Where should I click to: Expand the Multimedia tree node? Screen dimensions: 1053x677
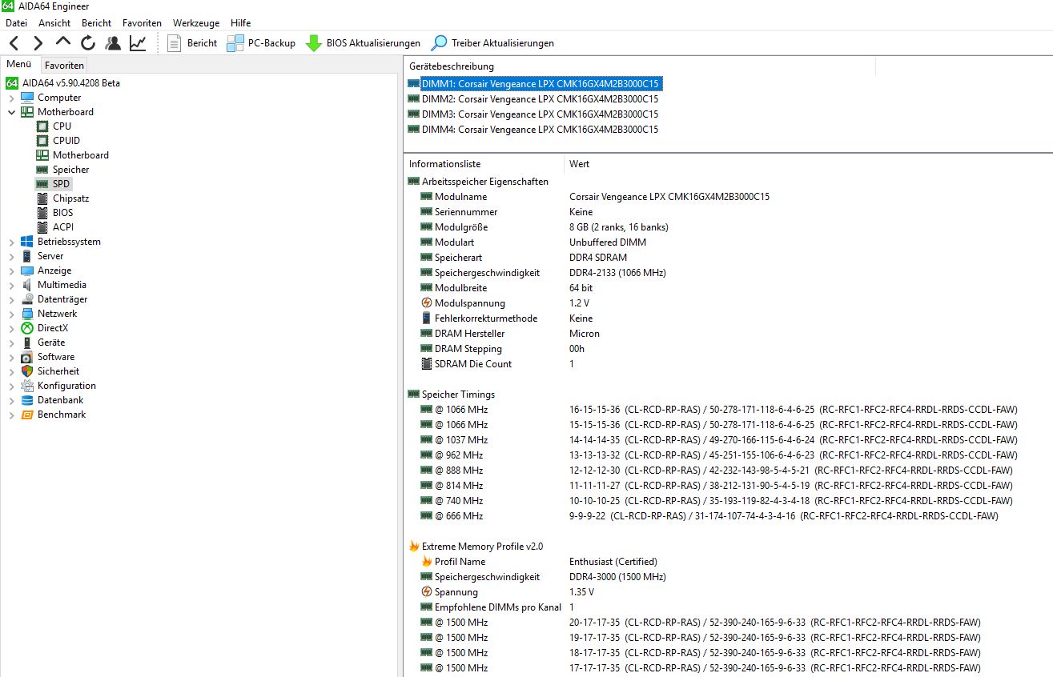tap(11, 285)
